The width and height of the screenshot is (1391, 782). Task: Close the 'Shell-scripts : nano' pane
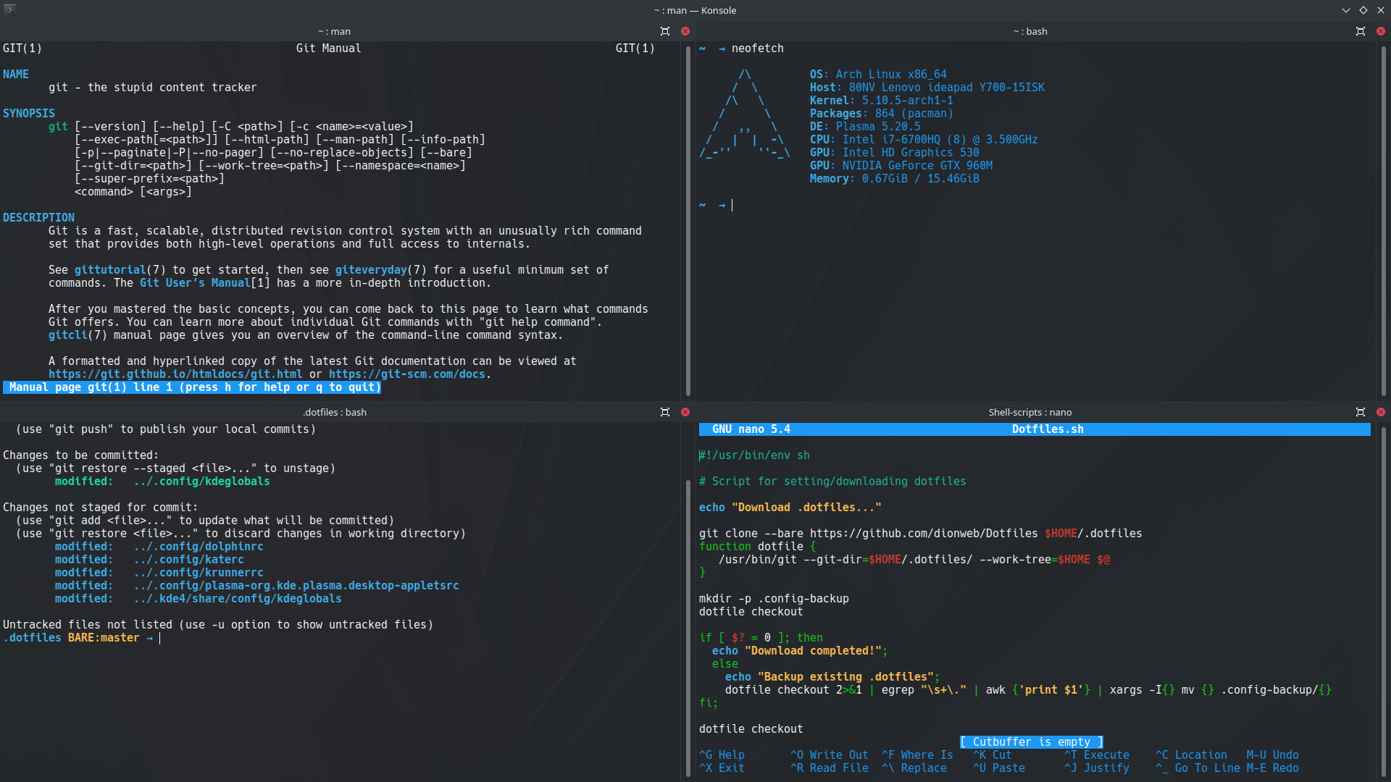(x=1381, y=412)
